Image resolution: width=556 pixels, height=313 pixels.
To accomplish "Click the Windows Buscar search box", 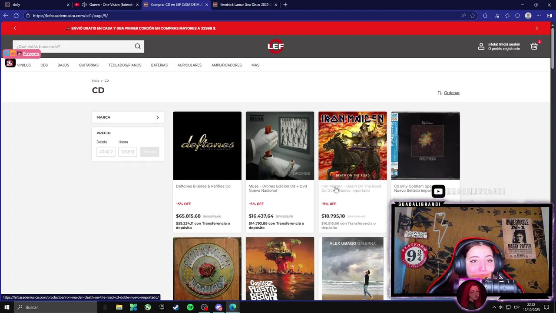I will [x=56, y=307].
